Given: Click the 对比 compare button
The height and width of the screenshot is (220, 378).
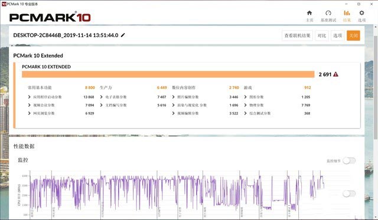Looking at the screenshot, I should 322,35.
